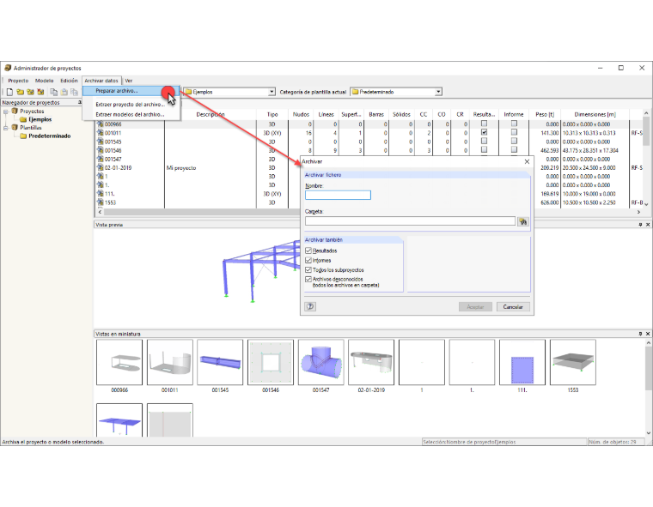Click the paste toolbar icon
653x507 pixels.
(64, 92)
